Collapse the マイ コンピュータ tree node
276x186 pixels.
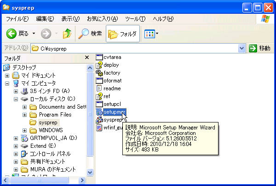7,83
